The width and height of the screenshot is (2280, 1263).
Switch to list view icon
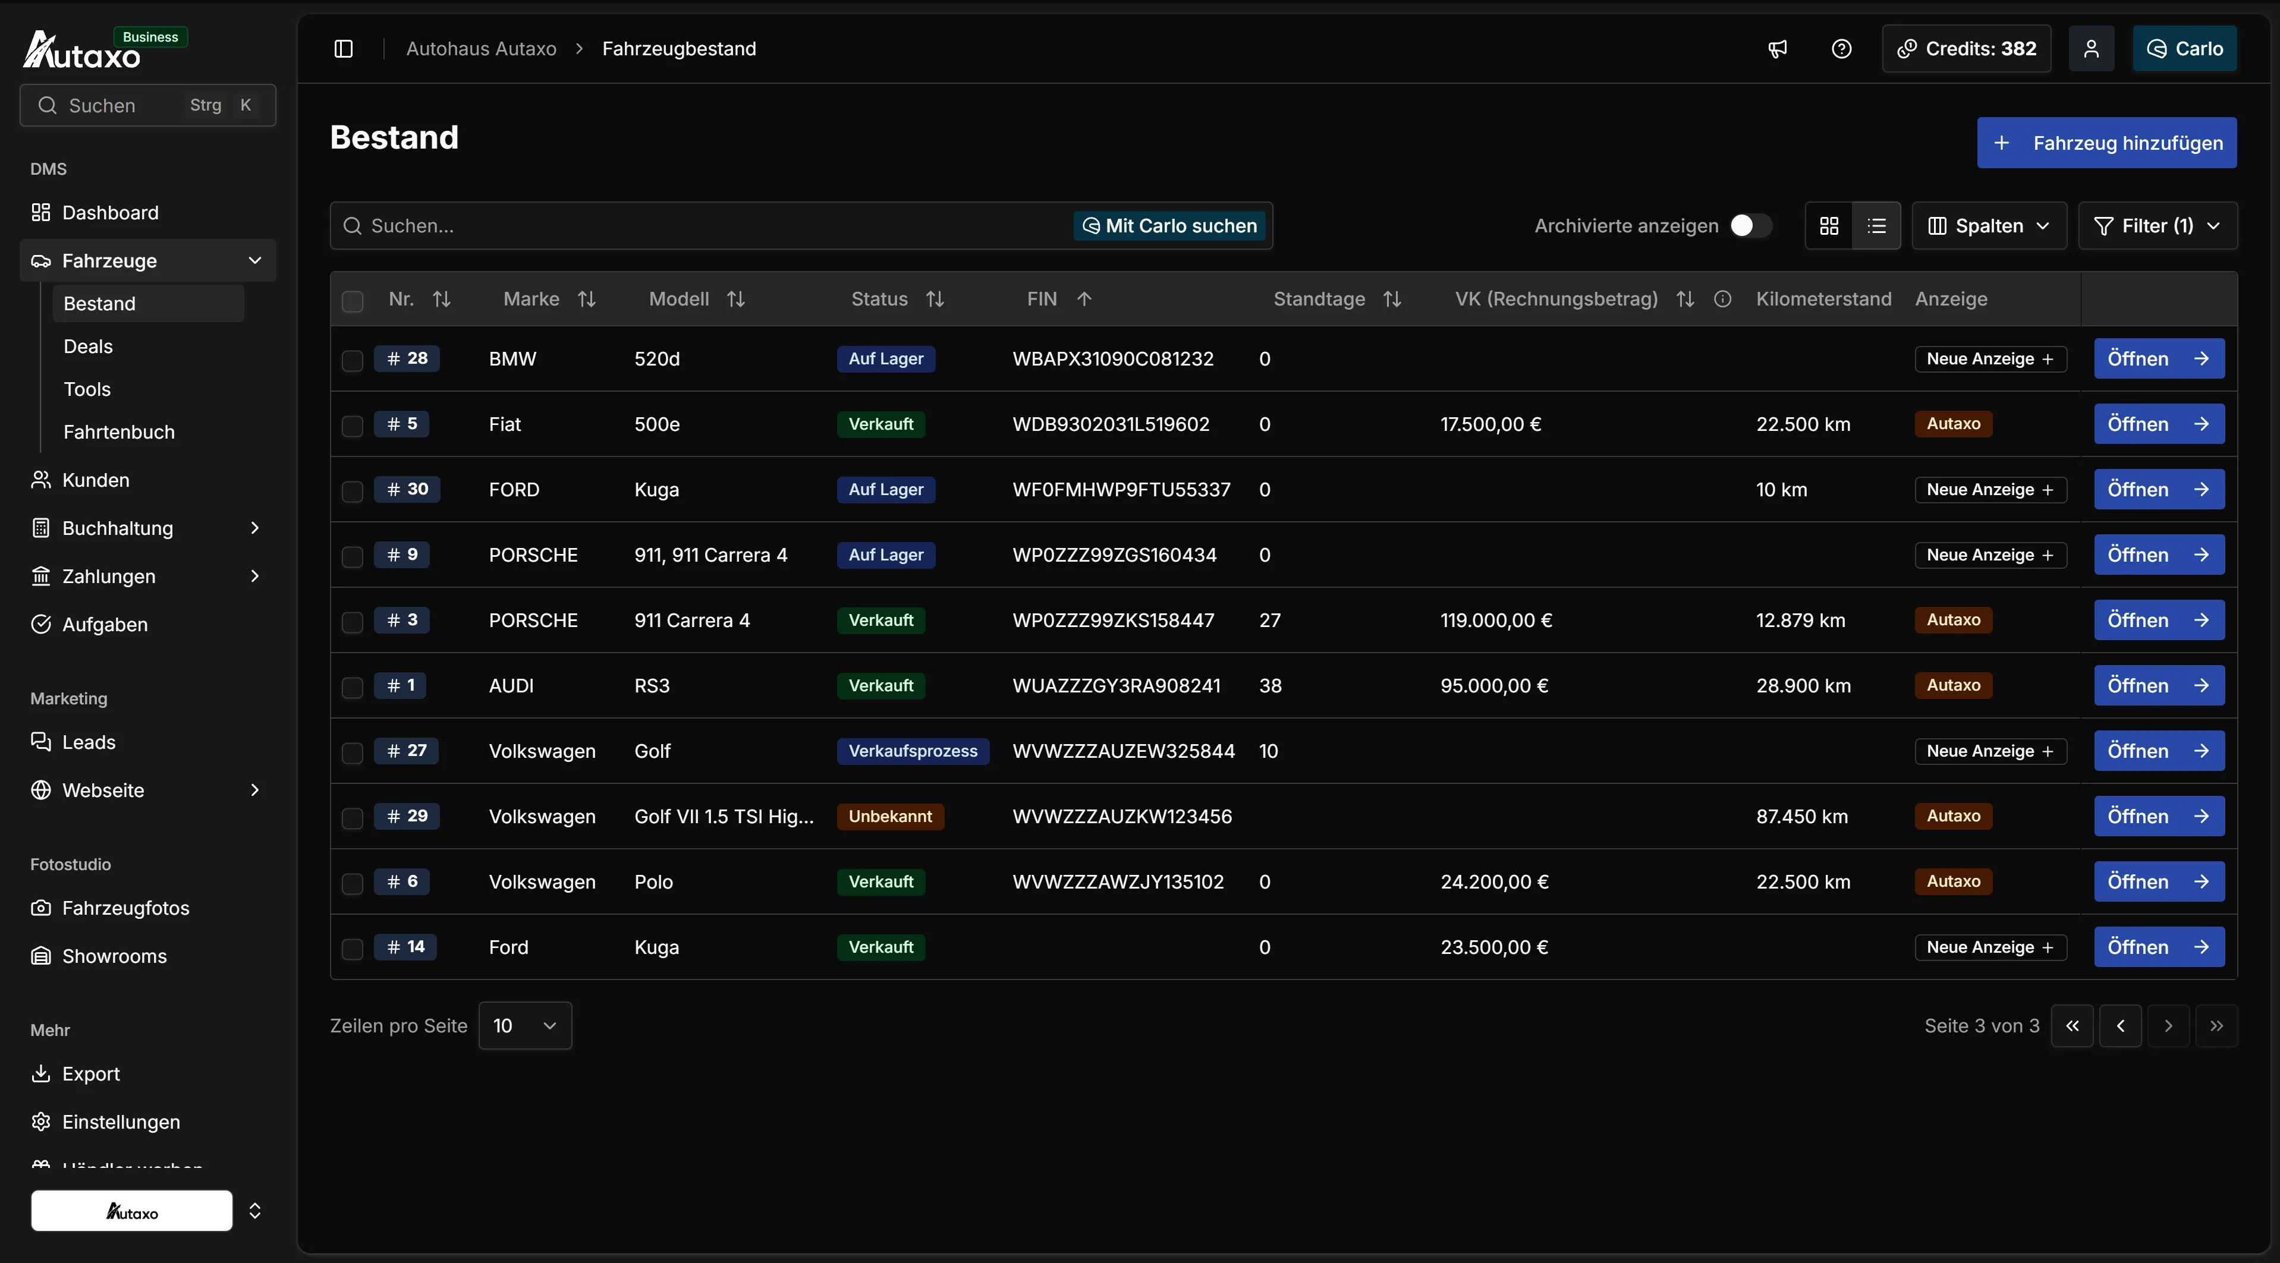[x=1876, y=226]
